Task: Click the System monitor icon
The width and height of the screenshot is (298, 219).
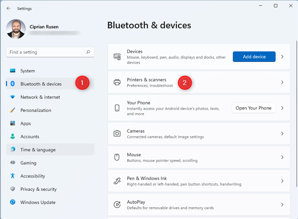Action: point(12,71)
